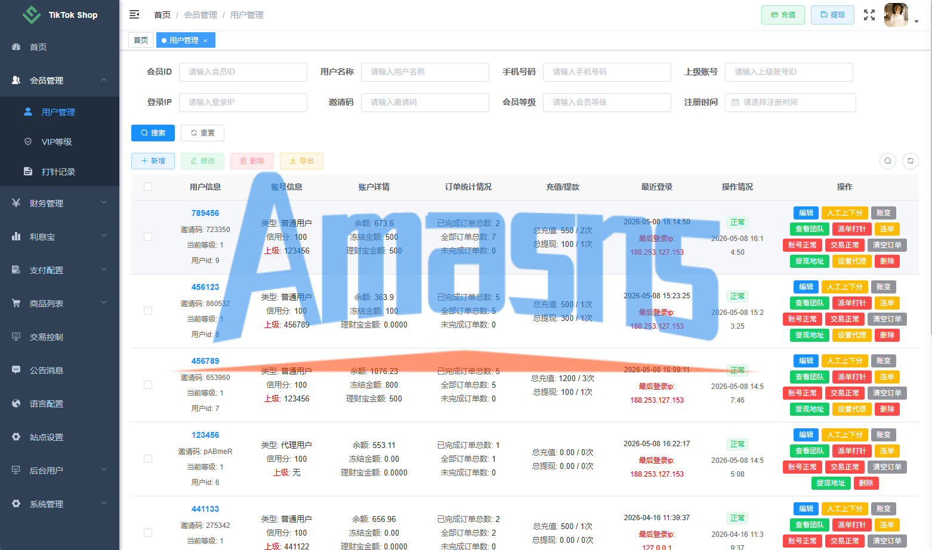Close the 用户管理 tab
932x550 pixels.
point(205,41)
